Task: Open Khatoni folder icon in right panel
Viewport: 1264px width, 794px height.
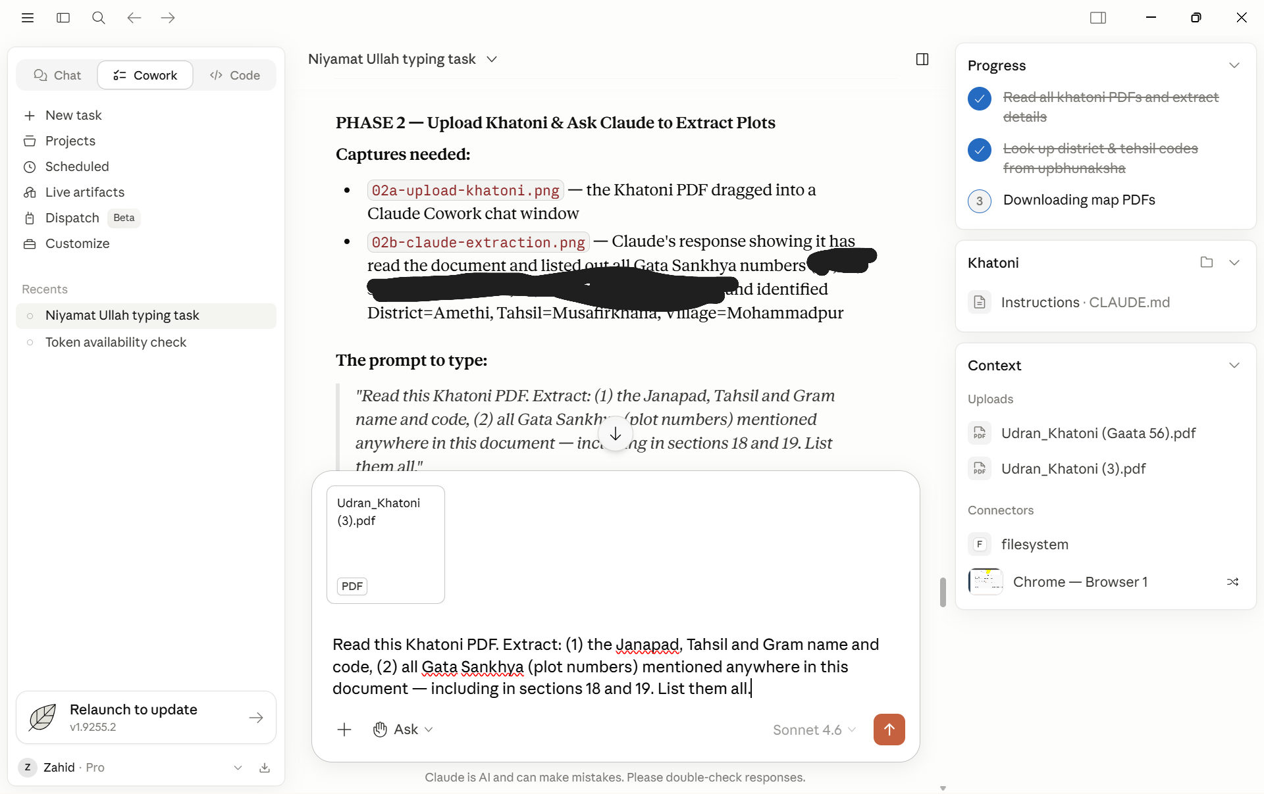Action: coord(1206,262)
